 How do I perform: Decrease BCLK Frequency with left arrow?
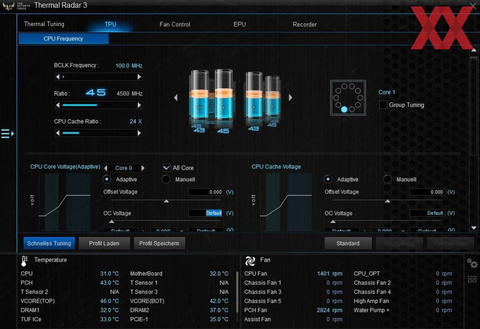click(x=58, y=77)
